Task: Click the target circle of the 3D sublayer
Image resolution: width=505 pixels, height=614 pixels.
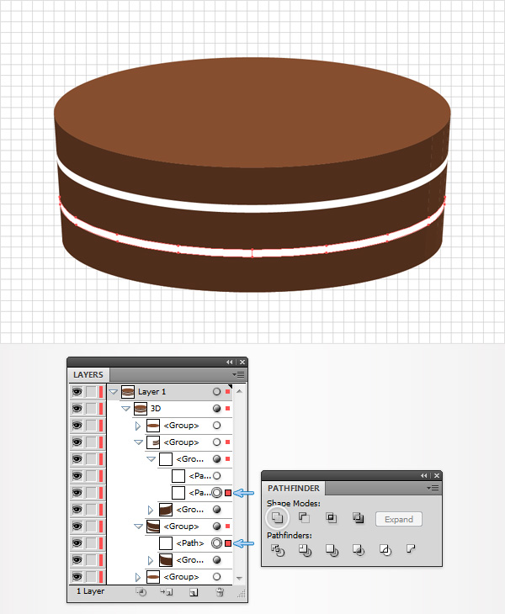Action: click(x=216, y=409)
